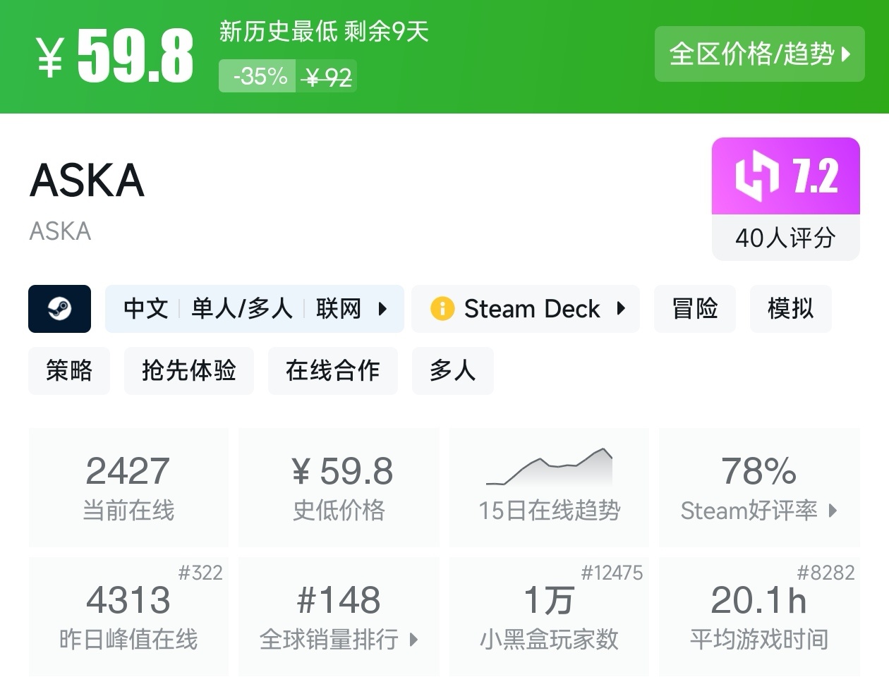
Task: Tap the 抢先体验 early access tag
Action: tap(189, 370)
